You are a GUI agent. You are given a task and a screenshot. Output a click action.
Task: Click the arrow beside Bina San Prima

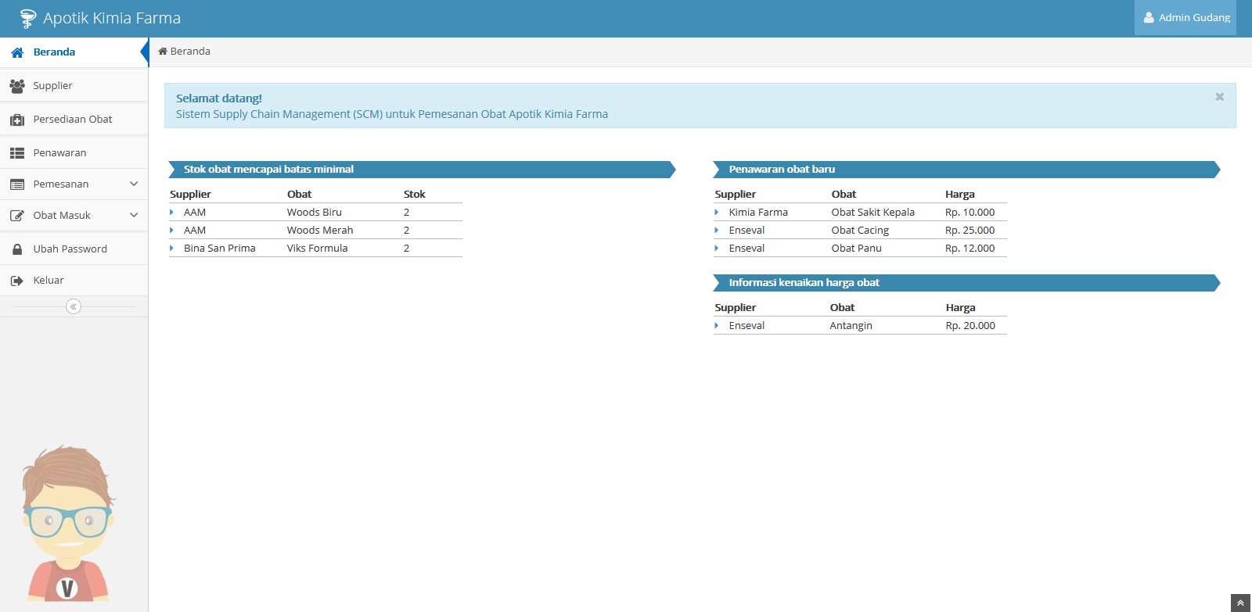(x=171, y=248)
